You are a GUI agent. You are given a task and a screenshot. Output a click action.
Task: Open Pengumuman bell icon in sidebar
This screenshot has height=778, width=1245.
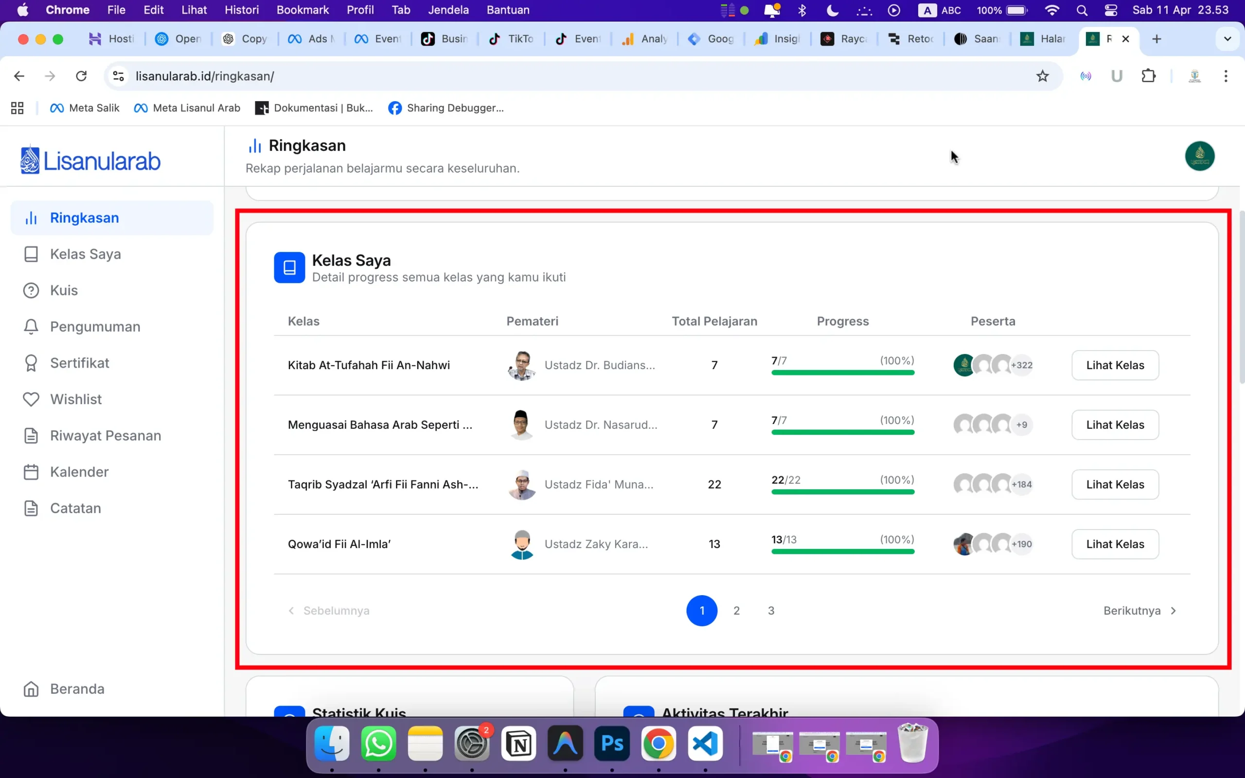[31, 327]
